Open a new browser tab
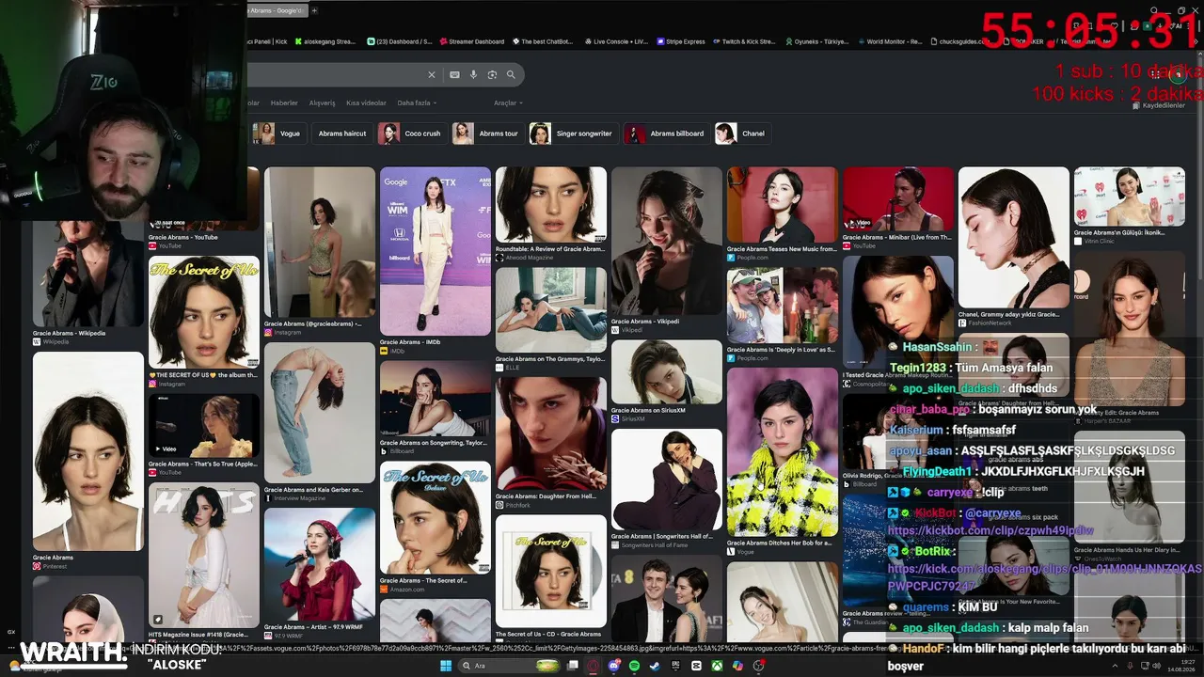 click(x=314, y=10)
